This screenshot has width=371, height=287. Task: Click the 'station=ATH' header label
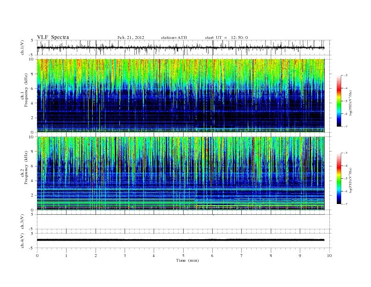tap(174, 38)
